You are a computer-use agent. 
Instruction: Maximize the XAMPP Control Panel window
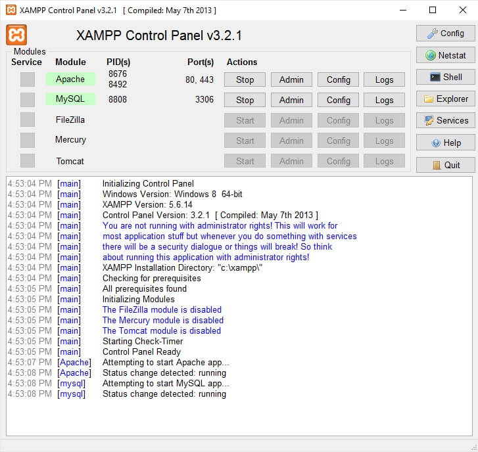(432, 10)
